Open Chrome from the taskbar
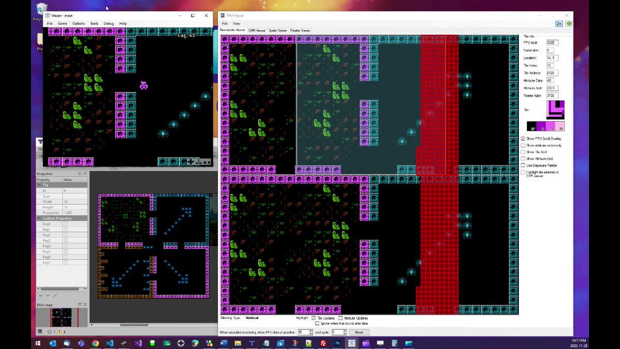This screenshot has height=349, width=620. coord(95,343)
